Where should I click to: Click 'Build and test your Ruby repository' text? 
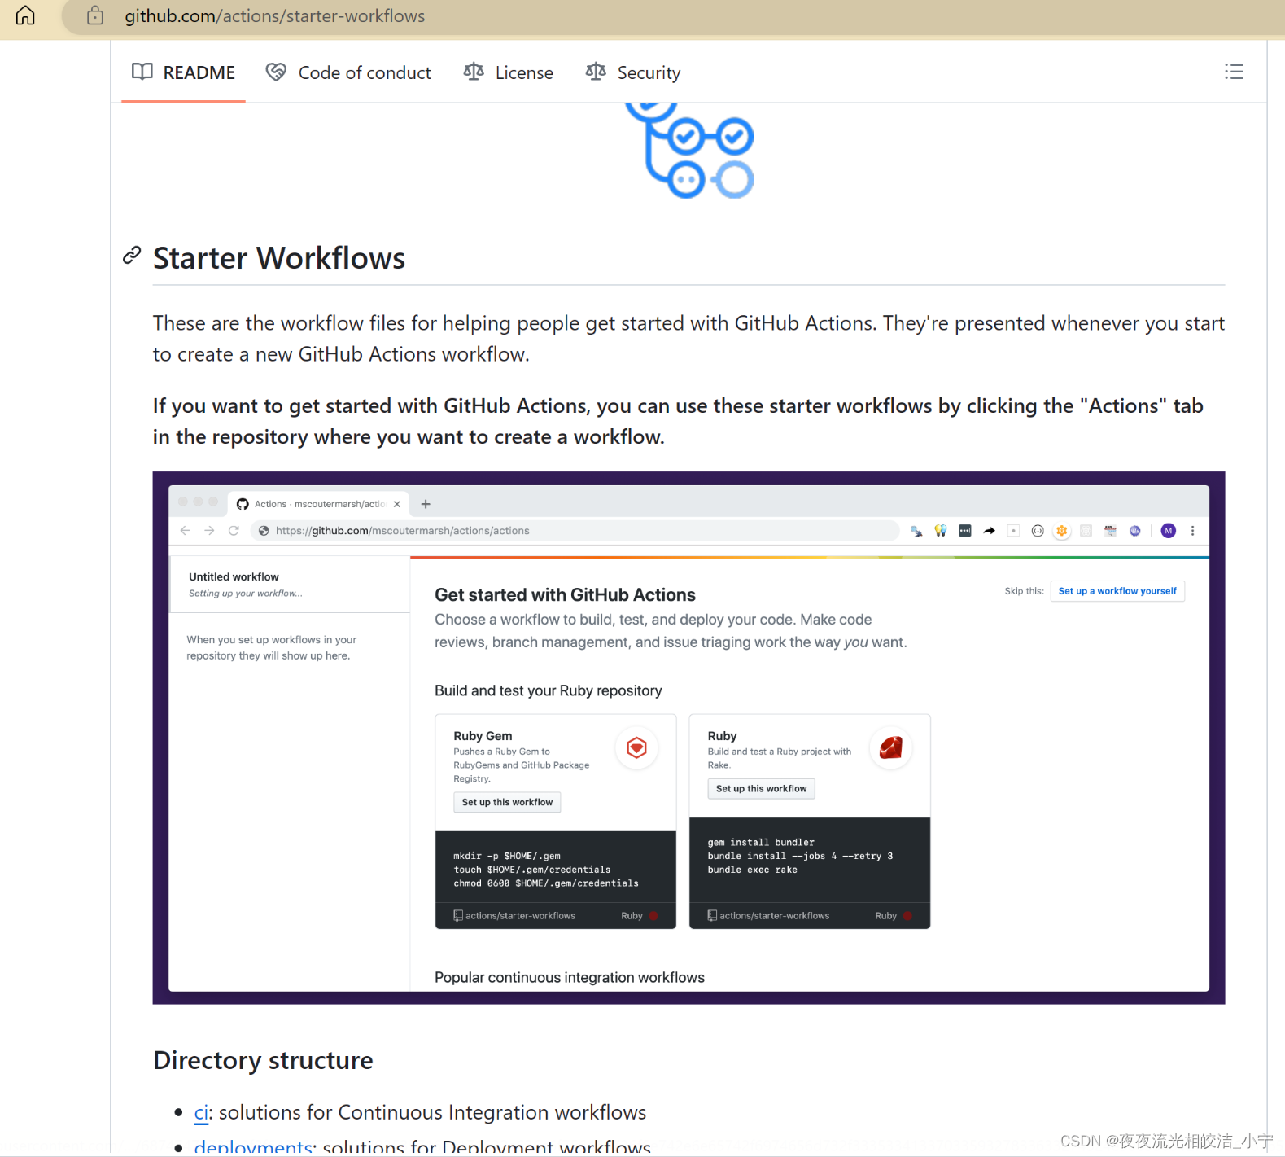(x=549, y=690)
